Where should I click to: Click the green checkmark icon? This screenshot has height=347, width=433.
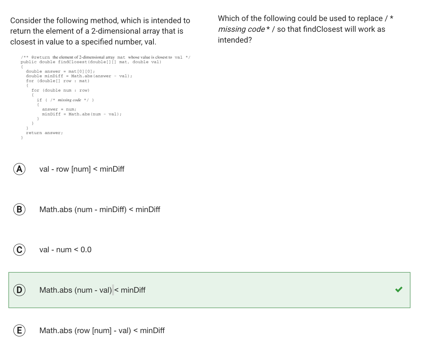[x=399, y=289]
